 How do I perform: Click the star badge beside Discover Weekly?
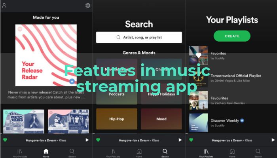[x=242, y=120]
